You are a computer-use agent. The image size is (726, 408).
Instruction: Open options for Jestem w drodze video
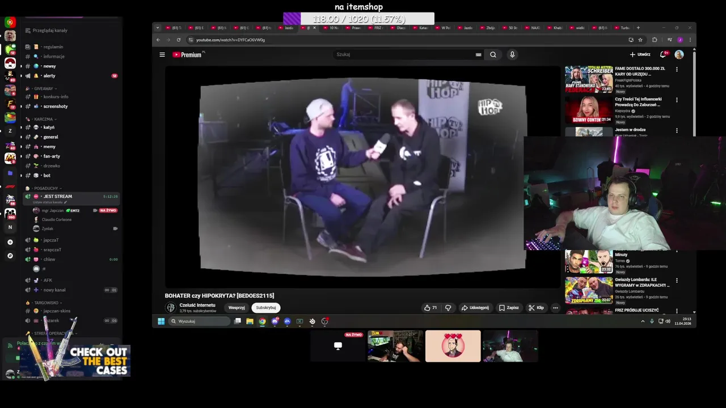[677, 130]
